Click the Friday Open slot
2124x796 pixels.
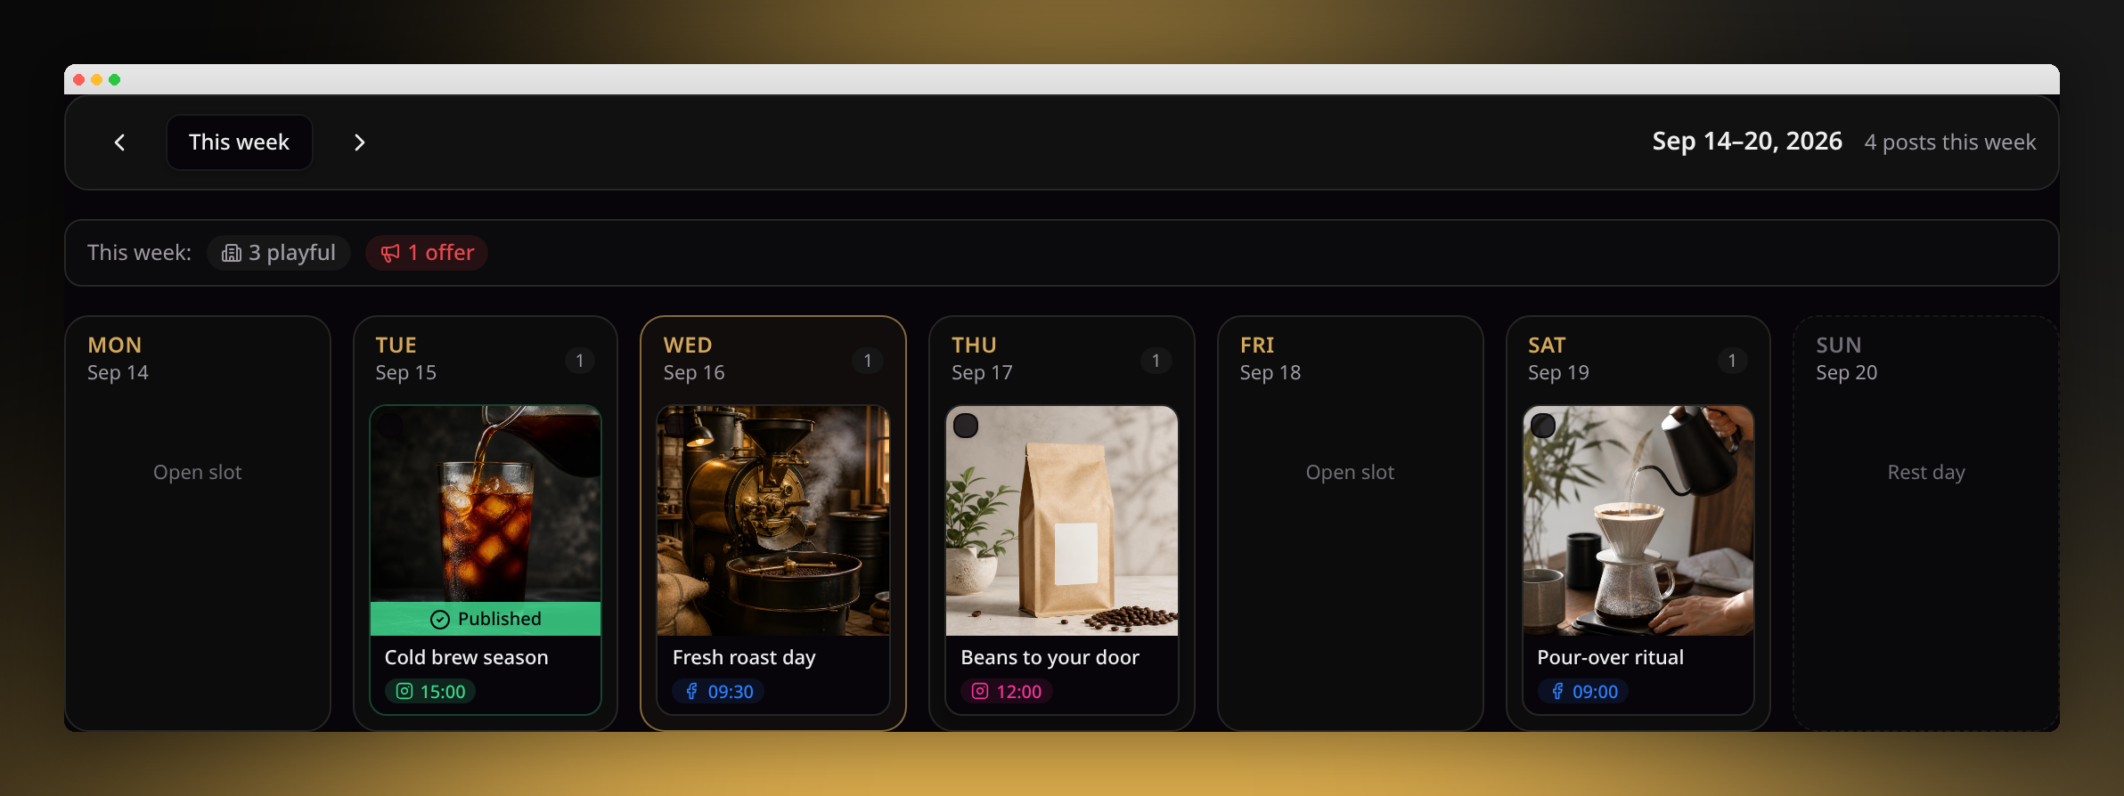(1350, 473)
